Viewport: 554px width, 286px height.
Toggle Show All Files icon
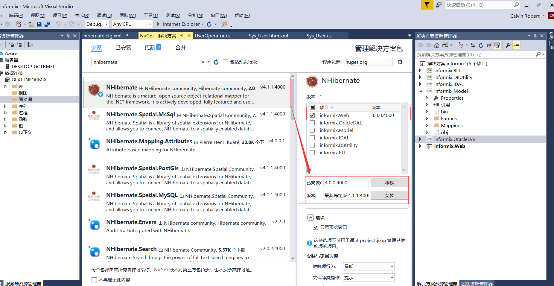(497, 45)
